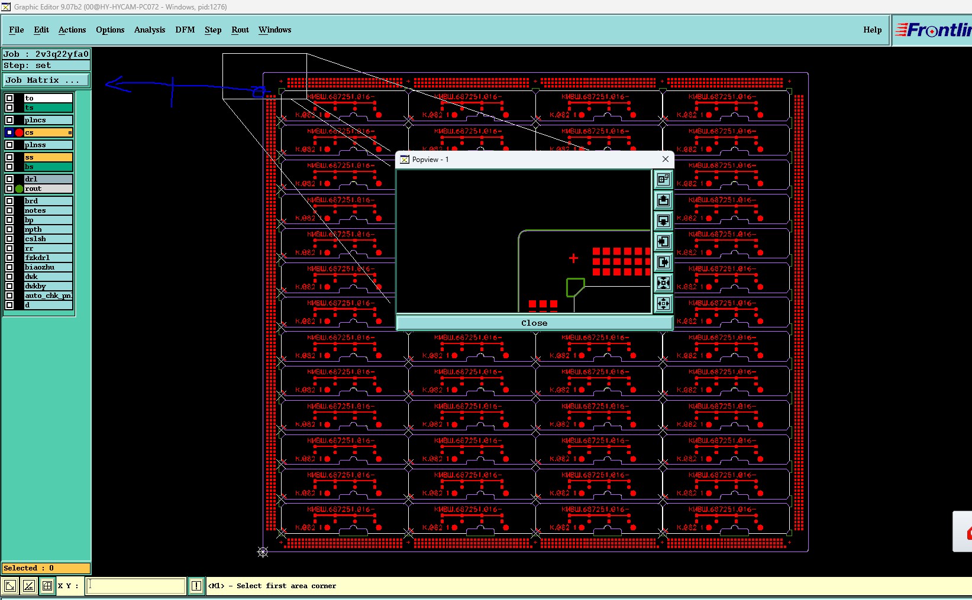972x600 pixels.
Task: Select the auto_chk_pnl layer row
Action: [49, 296]
